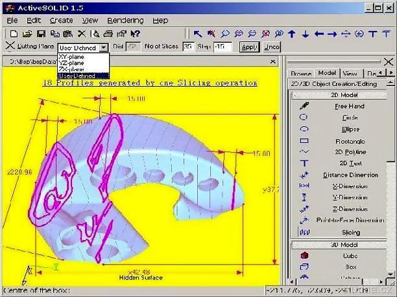Switch to the Browse tab
The image size is (397, 297).
coord(301,74)
